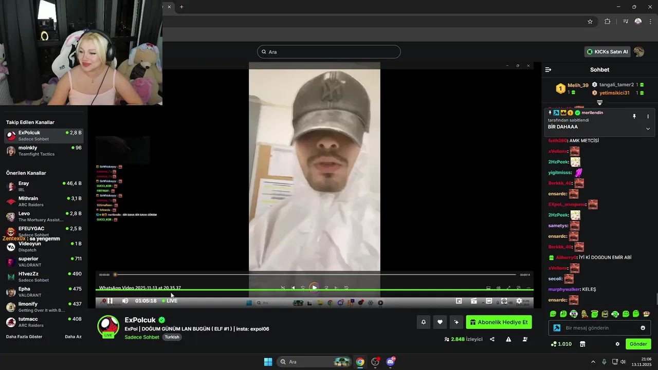Open user profile avatar menu

[639, 52]
